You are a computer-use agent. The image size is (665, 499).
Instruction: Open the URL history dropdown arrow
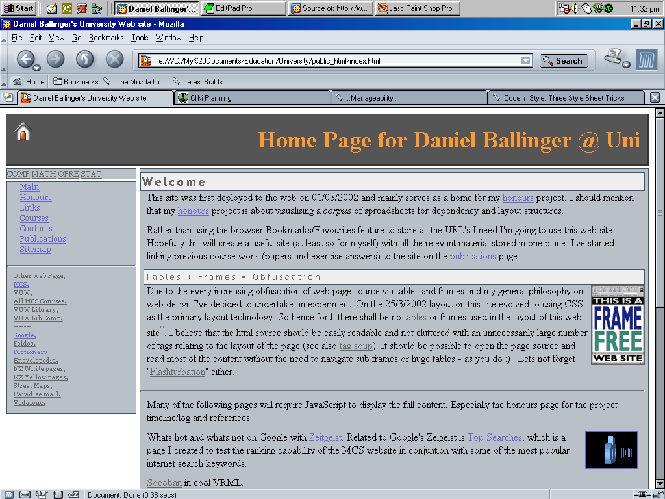(525, 60)
